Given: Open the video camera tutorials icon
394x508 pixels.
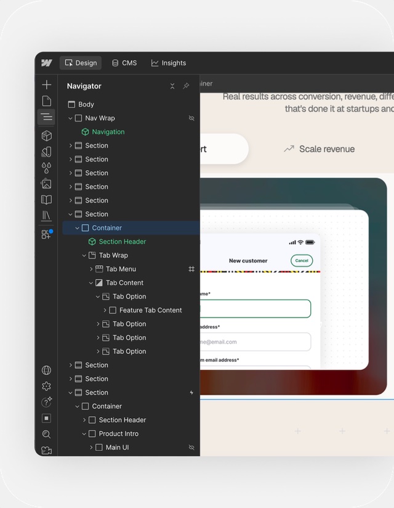Looking at the screenshot, I should pos(47,450).
